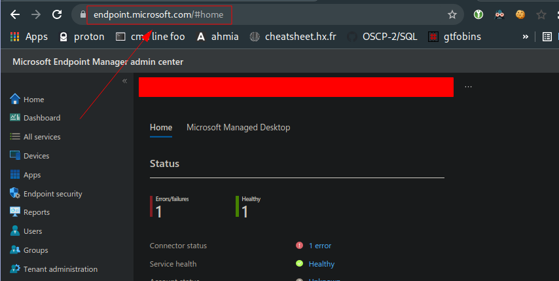Open Groups in sidebar menu
This screenshot has height=281, width=559.
click(x=35, y=250)
